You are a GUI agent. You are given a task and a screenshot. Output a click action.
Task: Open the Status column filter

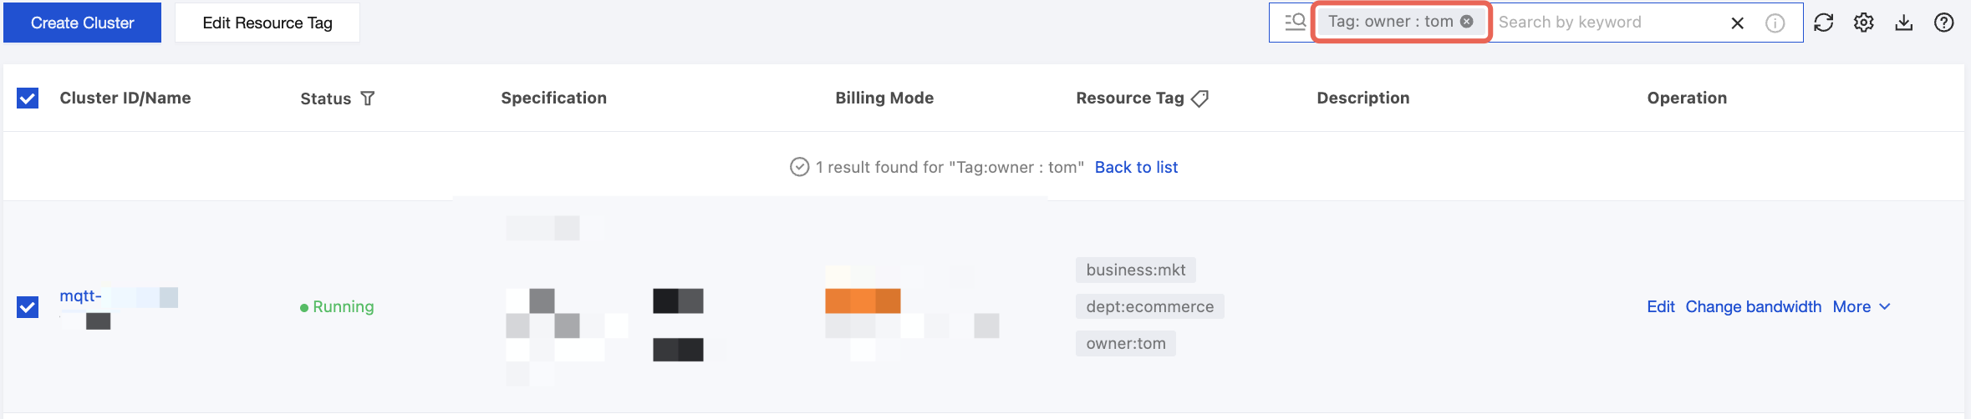pyautogui.click(x=367, y=98)
